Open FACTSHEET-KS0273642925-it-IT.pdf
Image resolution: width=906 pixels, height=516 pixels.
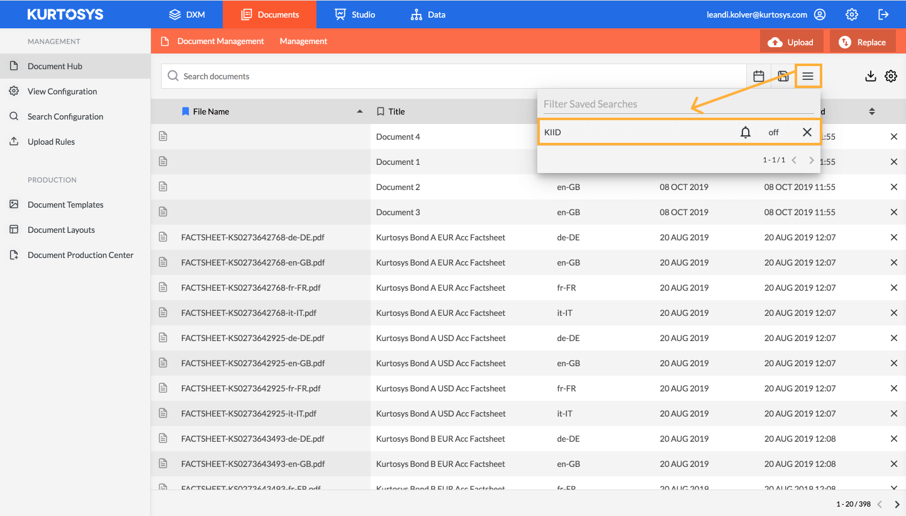(x=249, y=413)
